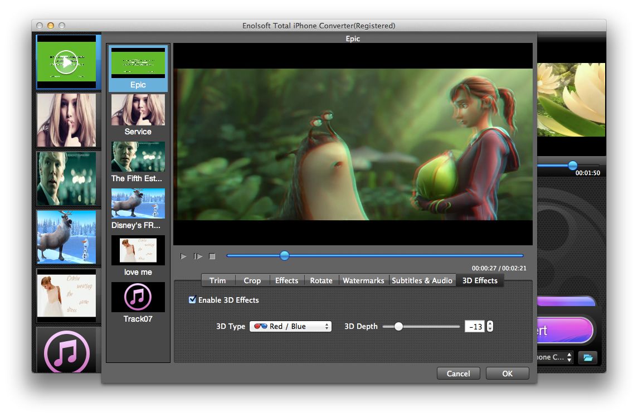638x417 pixels.
Task: Open the 3D Type Red / Blue dropdown
Action: pyautogui.click(x=290, y=326)
